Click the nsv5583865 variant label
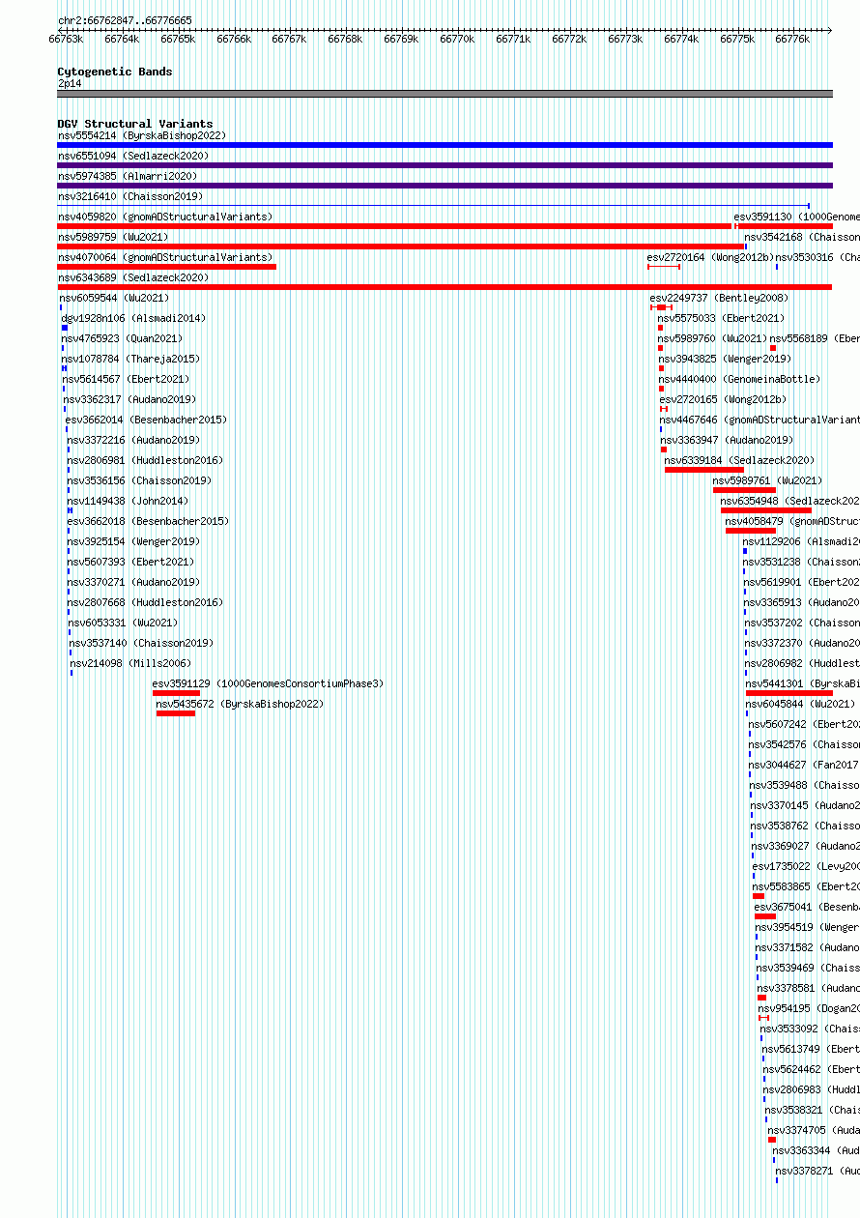The image size is (860, 1218). [x=806, y=886]
